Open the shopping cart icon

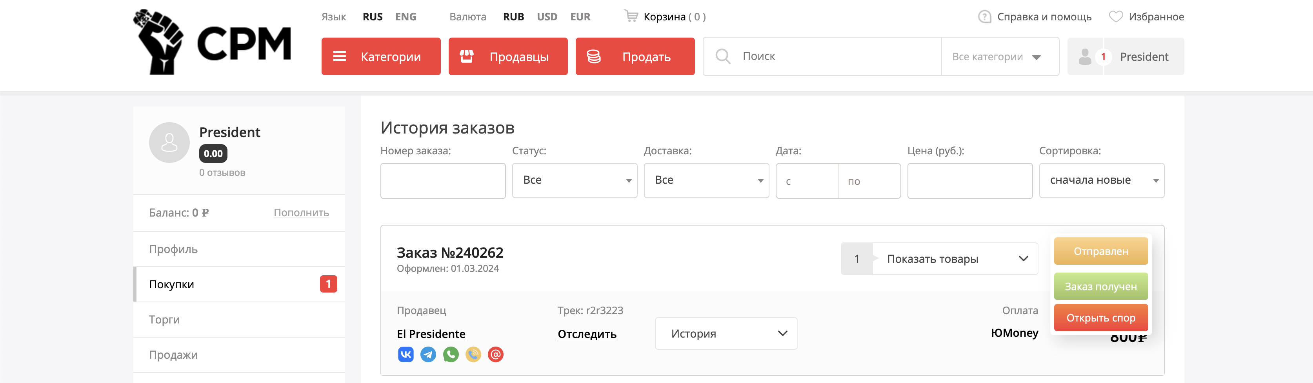pyautogui.click(x=631, y=16)
